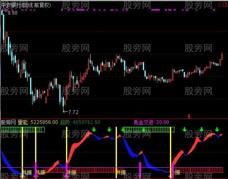The height and width of the screenshot is (179, 228).
Task: Click the 9.98 high price label
Action: pos(13,13)
